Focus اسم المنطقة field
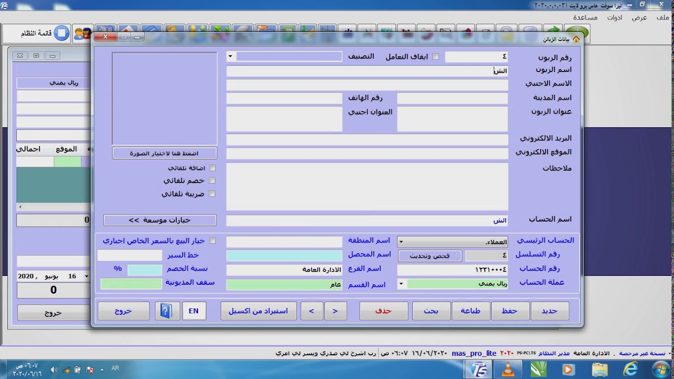The height and width of the screenshot is (379, 674). [284, 242]
